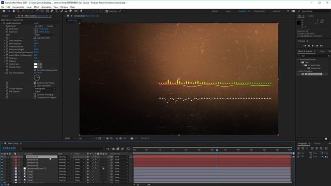Image resolution: width=331 pixels, height=186 pixels.
Task: Select the Hand tool
Action: point(14,11)
